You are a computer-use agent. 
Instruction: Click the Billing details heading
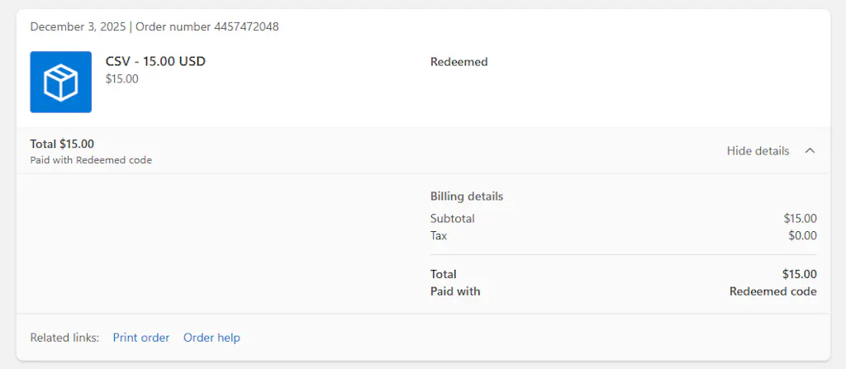467,196
